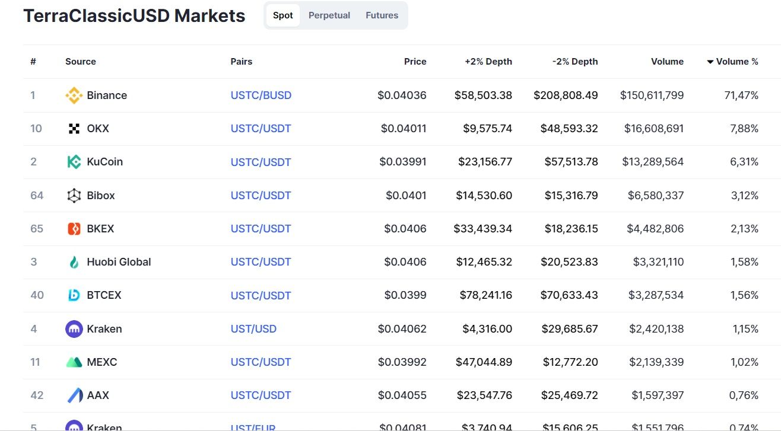Click the Bibox logo icon
The image size is (781, 431).
(74, 196)
